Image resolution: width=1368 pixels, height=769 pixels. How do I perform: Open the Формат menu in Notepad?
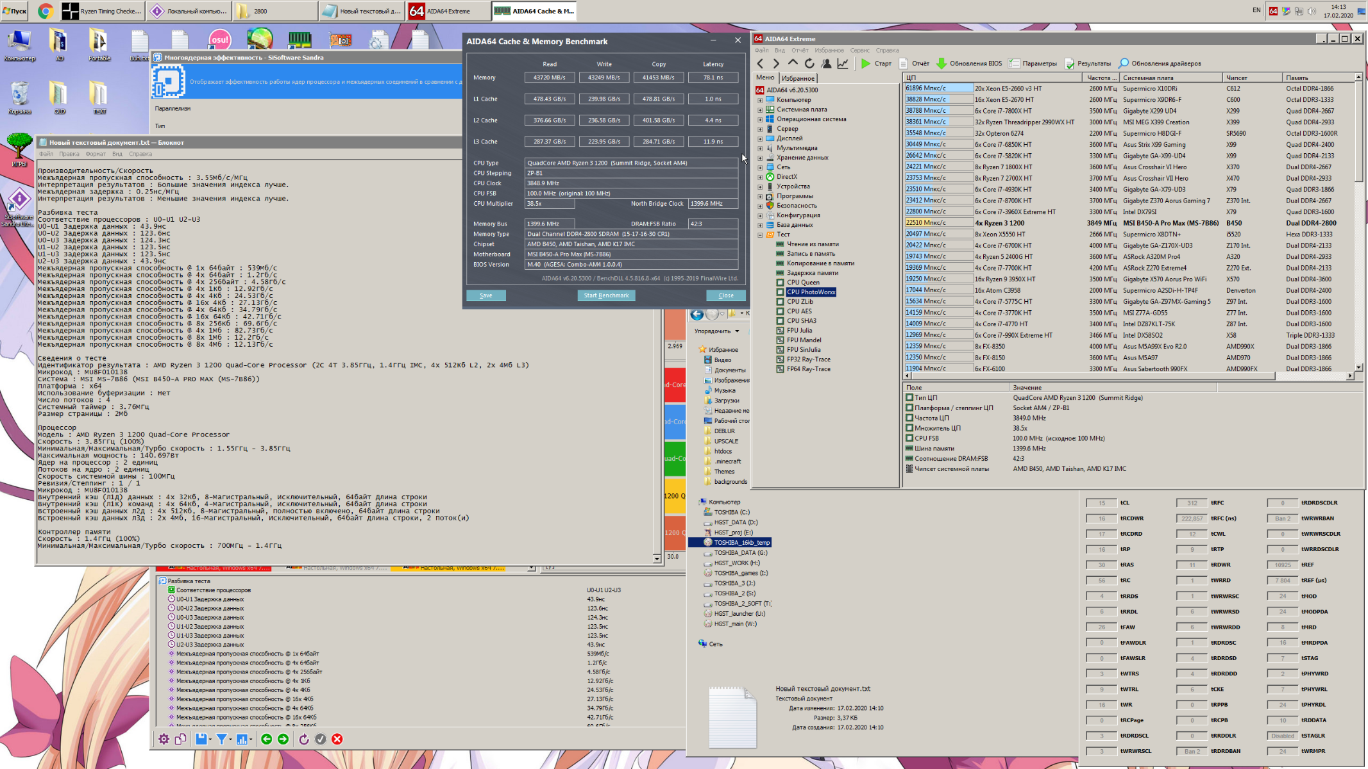pos(95,154)
